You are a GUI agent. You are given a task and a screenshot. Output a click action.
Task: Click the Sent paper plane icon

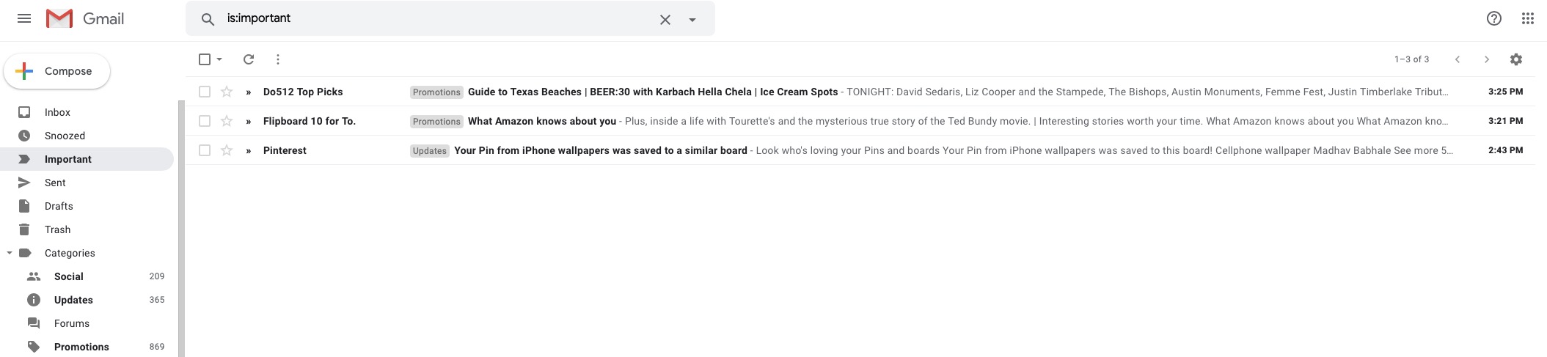(24, 183)
